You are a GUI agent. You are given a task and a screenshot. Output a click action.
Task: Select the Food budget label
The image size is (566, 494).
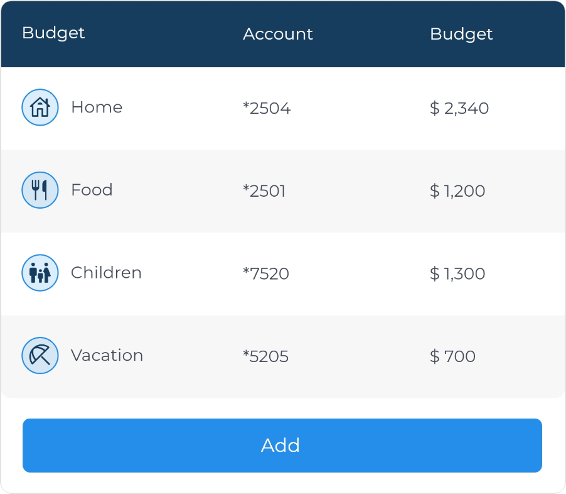click(92, 190)
